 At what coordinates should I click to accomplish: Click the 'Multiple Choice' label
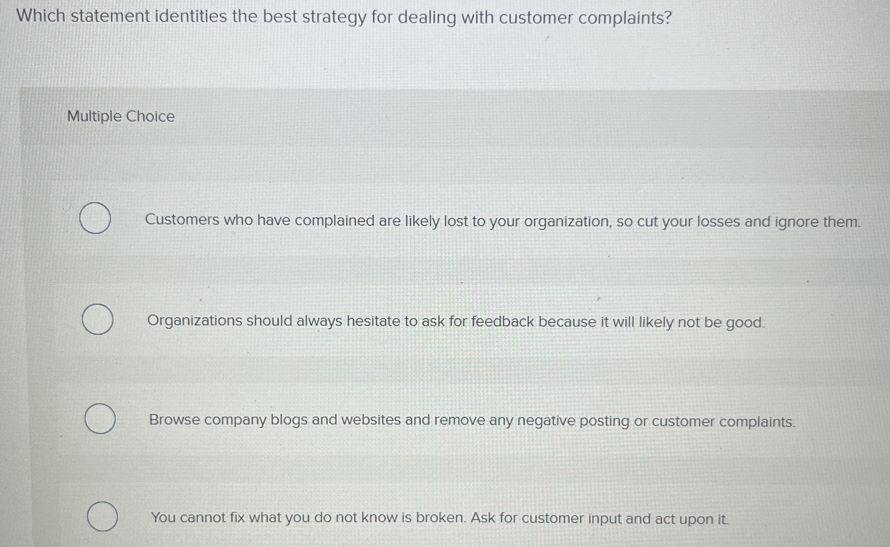[121, 116]
